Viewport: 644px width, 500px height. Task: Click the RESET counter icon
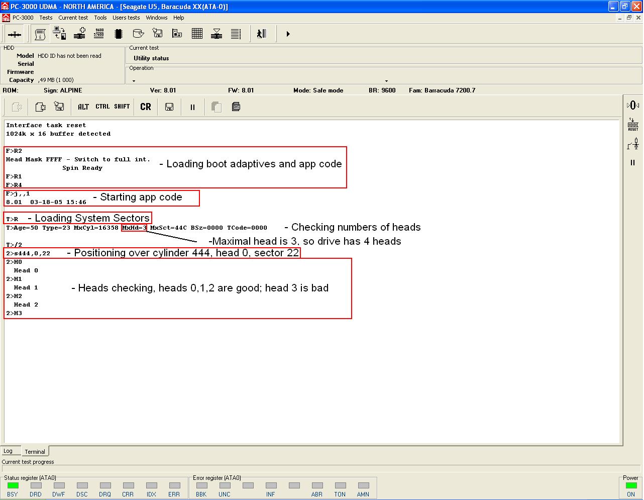[x=632, y=125]
